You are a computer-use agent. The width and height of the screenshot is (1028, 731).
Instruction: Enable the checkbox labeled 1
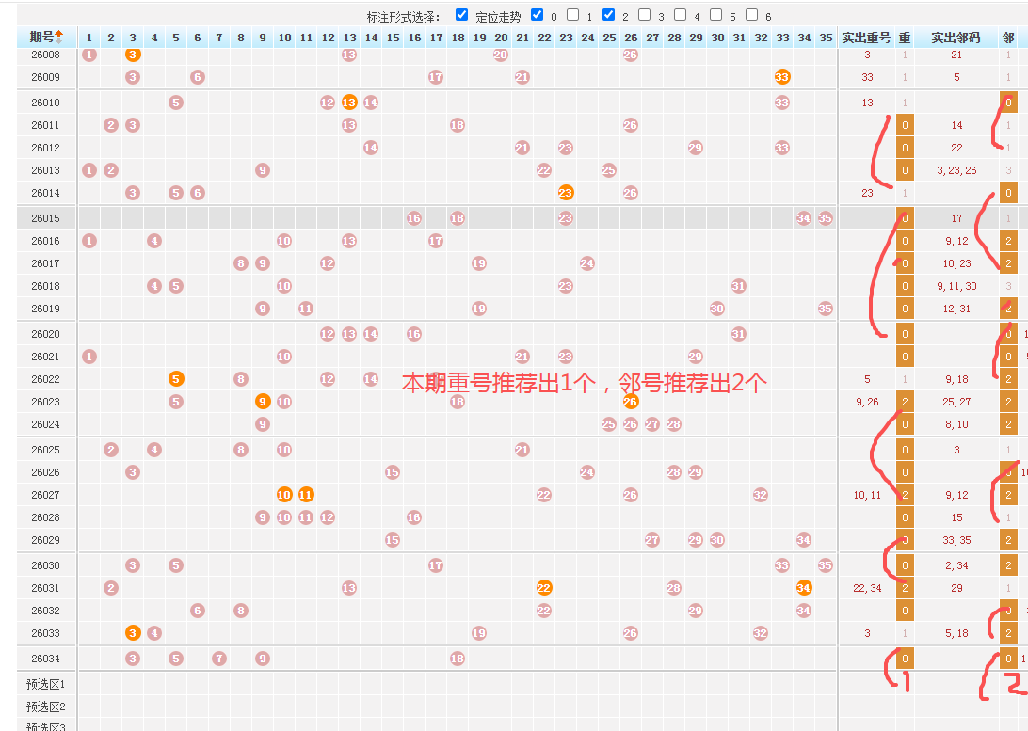click(x=573, y=14)
